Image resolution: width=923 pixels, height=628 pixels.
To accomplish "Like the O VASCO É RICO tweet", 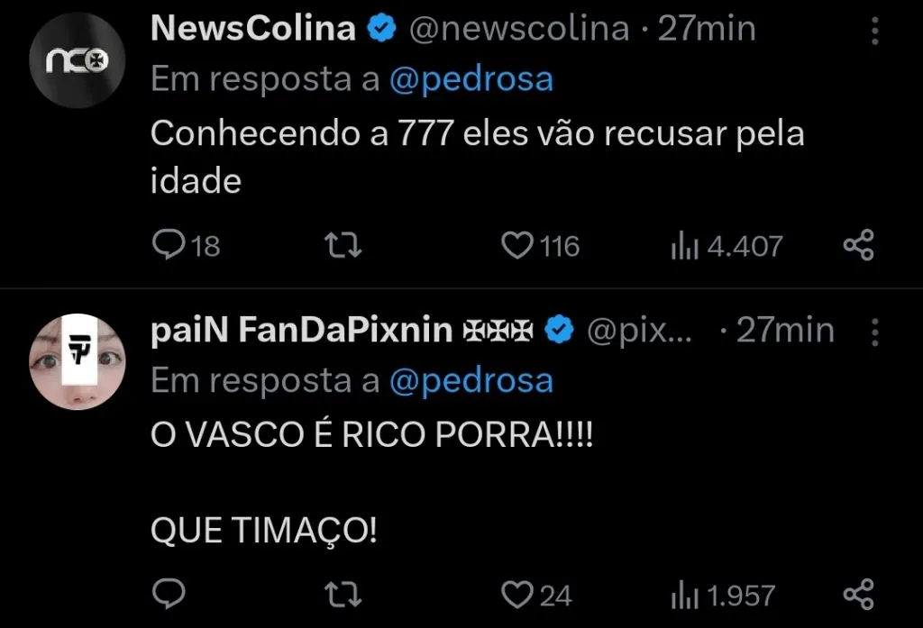I will [516, 594].
